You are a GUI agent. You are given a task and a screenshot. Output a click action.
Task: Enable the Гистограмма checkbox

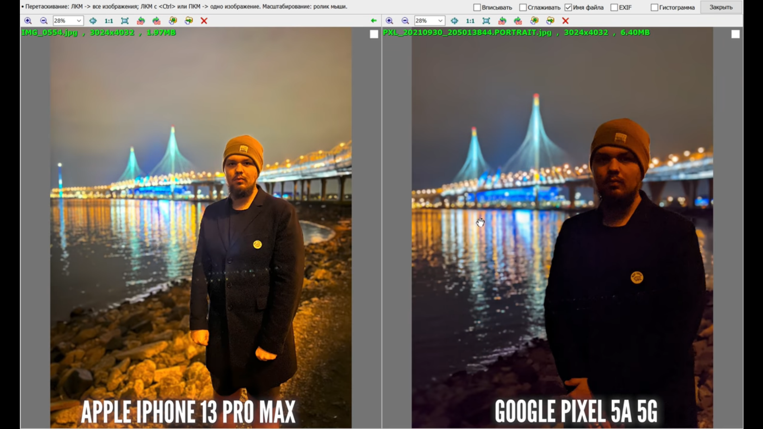655,8
